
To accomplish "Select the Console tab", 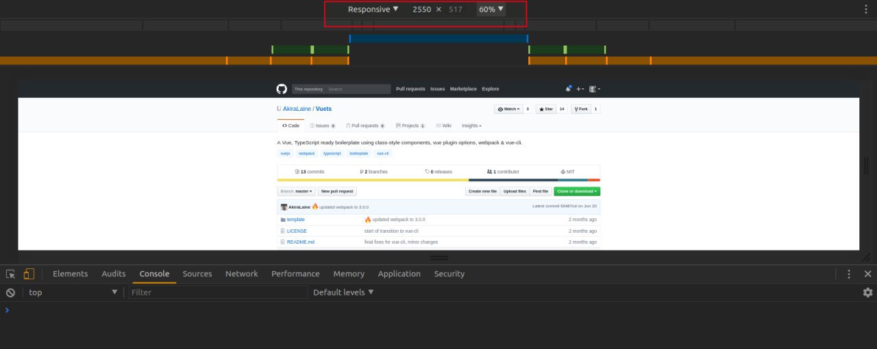I will [x=154, y=274].
